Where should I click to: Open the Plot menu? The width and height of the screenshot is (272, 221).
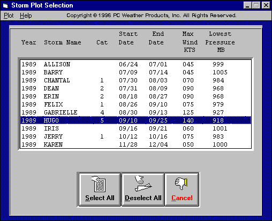click(9, 16)
